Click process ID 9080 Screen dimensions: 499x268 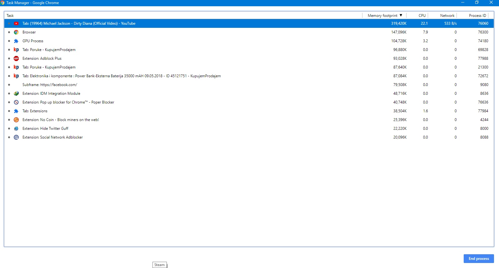pyautogui.click(x=484, y=85)
